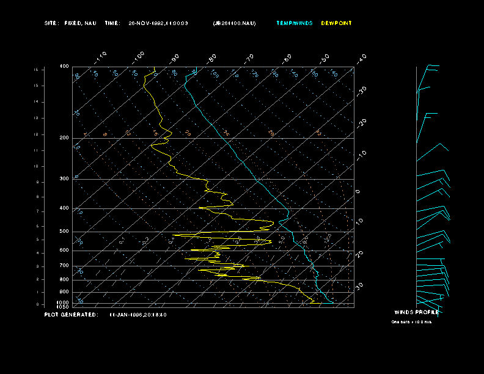Click the 'One barb = 10.0 m/s' note
Viewport: 484px width, 374px height.
tap(411, 322)
